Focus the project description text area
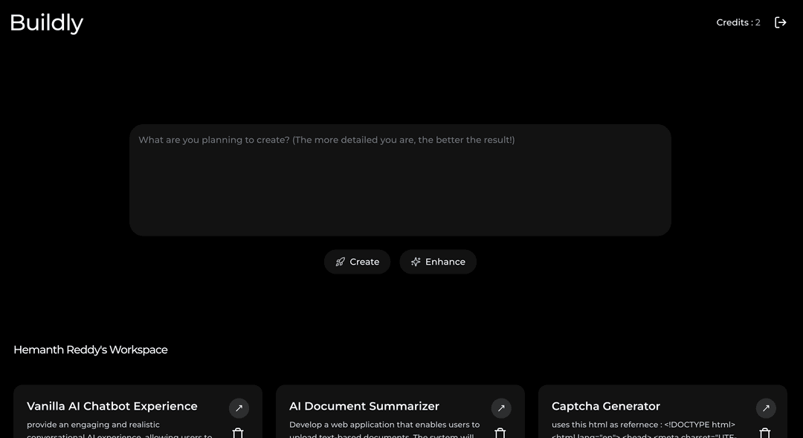 (x=400, y=180)
